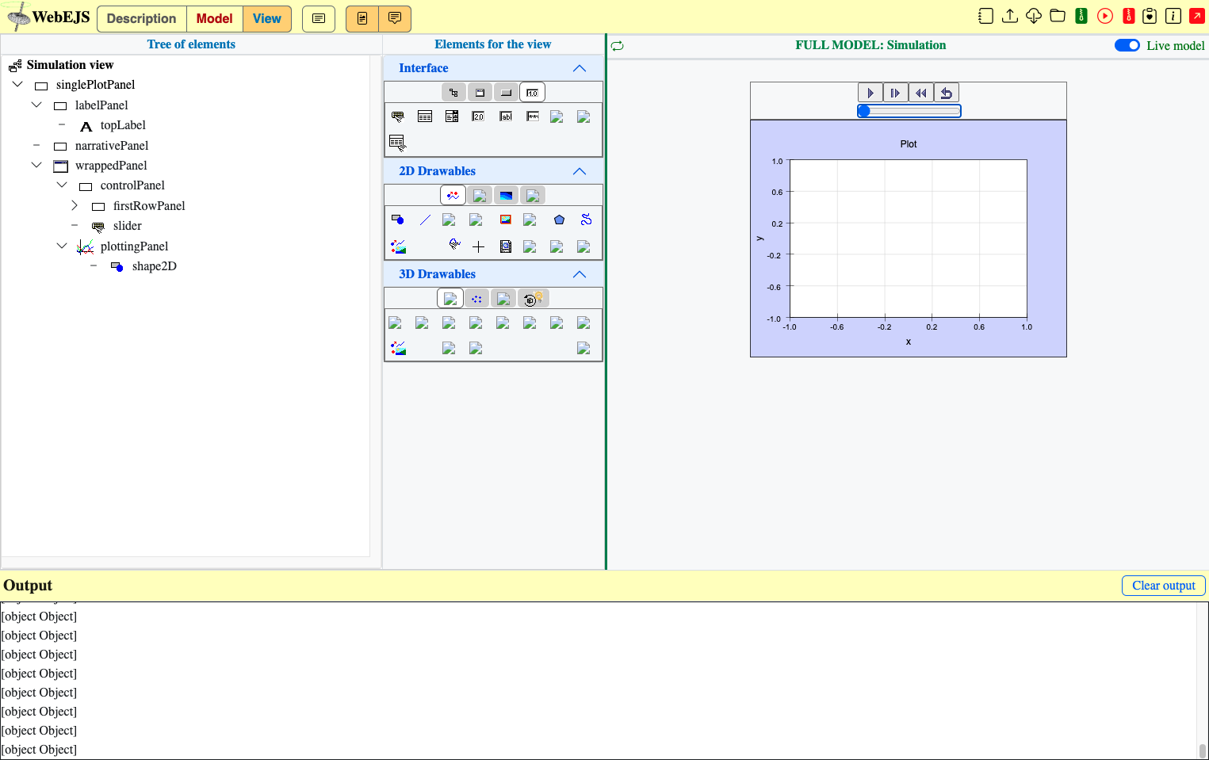Viewport: 1209px width, 760px height.
Task: Select shape2D in the element tree
Action: click(155, 266)
